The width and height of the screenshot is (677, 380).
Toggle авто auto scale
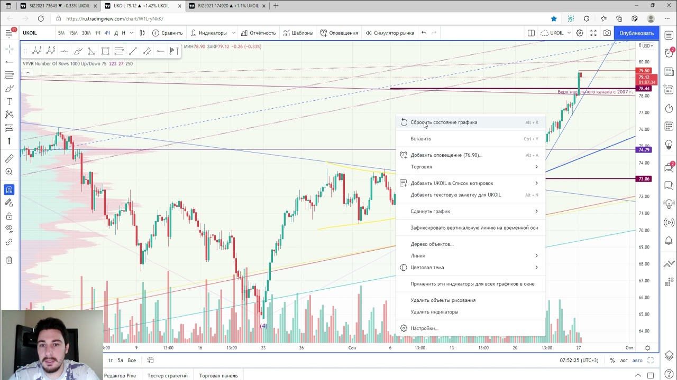point(637,360)
